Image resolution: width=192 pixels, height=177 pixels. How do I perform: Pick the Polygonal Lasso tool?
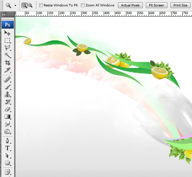(7, 48)
